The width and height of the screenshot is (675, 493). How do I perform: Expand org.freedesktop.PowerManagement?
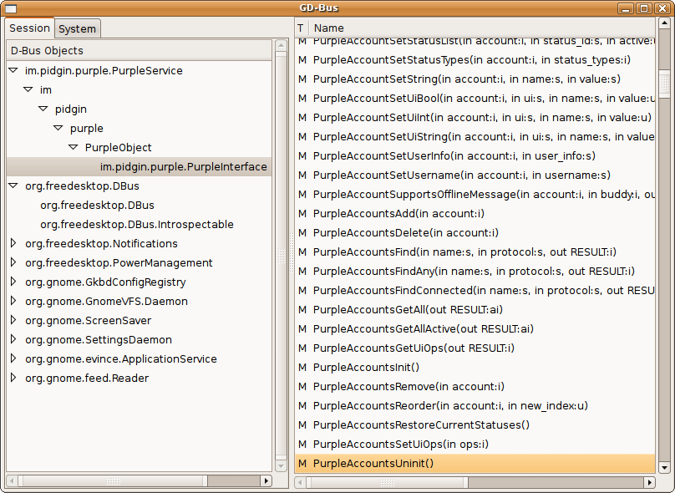[x=13, y=262]
